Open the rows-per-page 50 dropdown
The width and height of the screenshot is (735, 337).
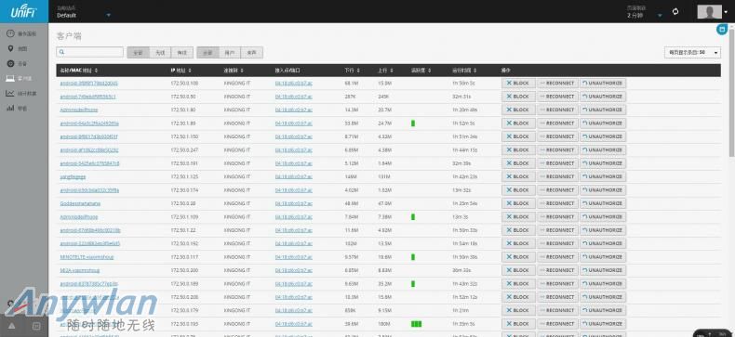coord(692,52)
